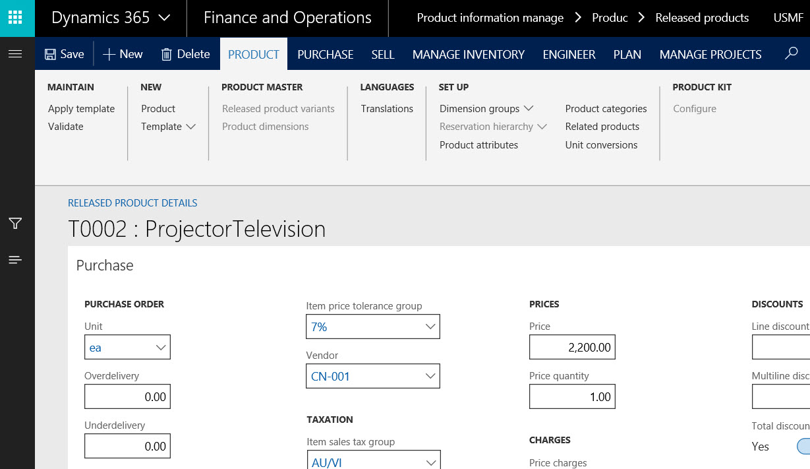810x469 pixels.
Task: Open the Vendor dropdown CN-001
Action: (430, 377)
